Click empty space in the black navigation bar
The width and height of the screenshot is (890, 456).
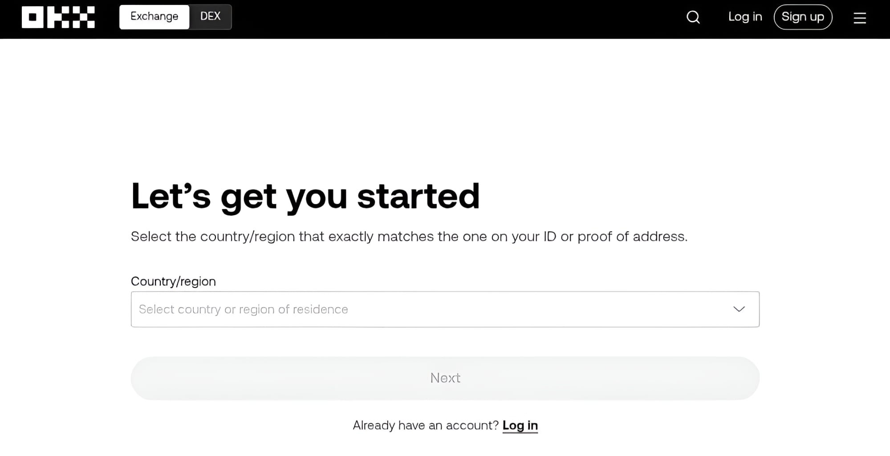(445, 19)
